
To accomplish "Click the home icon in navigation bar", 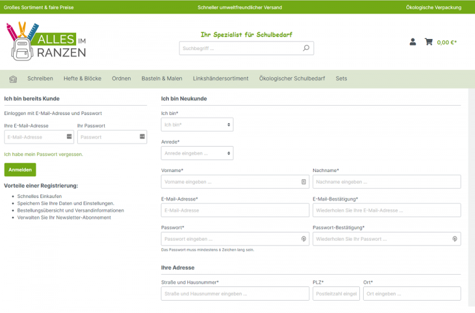I will pyautogui.click(x=13, y=79).
